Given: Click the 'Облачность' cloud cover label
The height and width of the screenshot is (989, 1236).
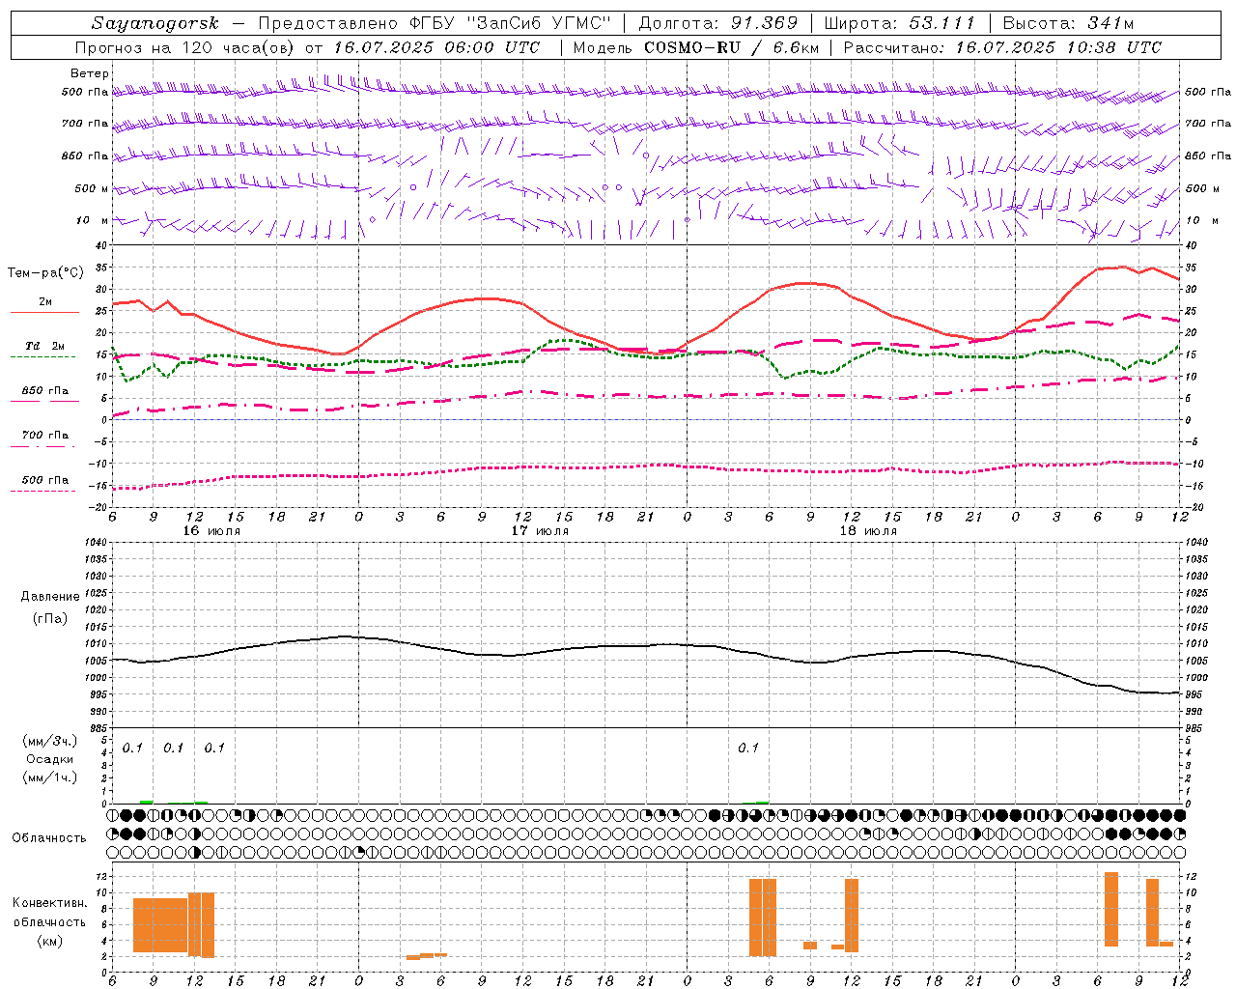Looking at the screenshot, I should tap(49, 837).
